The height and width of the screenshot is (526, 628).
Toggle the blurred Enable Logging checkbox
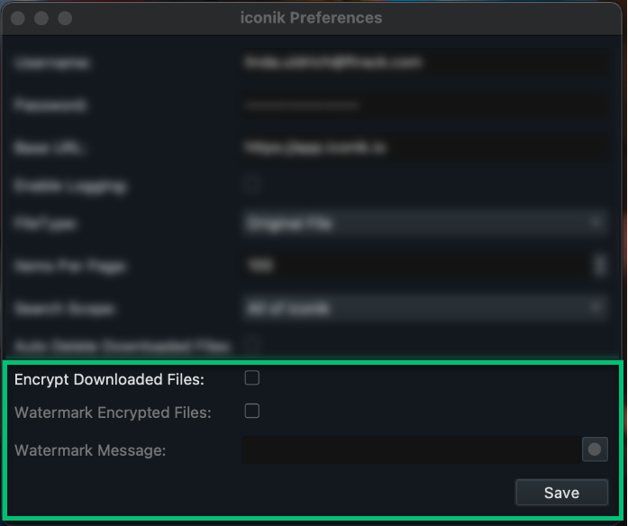pos(252,184)
